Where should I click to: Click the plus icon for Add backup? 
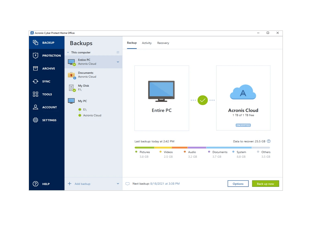[69, 184]
